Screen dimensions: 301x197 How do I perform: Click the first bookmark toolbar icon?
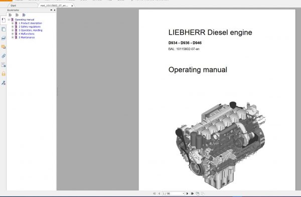pyautogui.click(x=10, y=15)
